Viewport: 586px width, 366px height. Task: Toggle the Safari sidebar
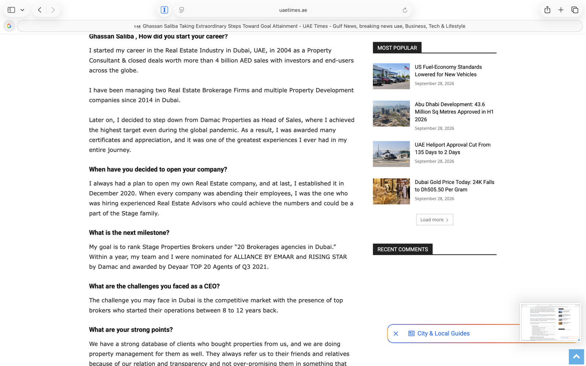pos(11,10)
